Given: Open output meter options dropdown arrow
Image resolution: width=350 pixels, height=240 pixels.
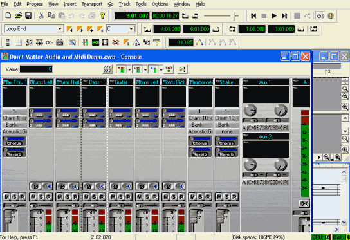Looking at the screenshot, I should (161, 69).
